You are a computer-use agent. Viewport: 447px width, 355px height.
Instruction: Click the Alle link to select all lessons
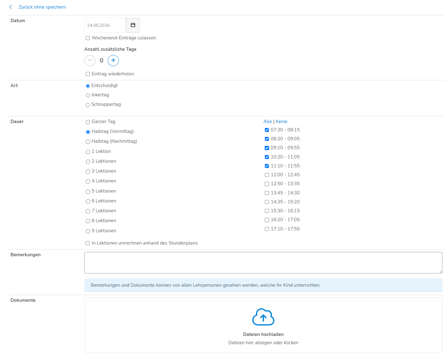(268, 122)
